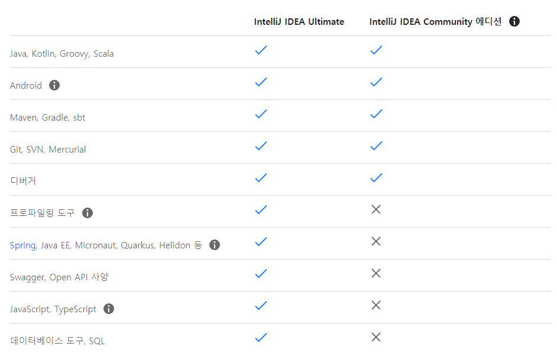This screenshot has width=557, height=356.
Task: Click Community X mark for Spring row
Action: 376,241
